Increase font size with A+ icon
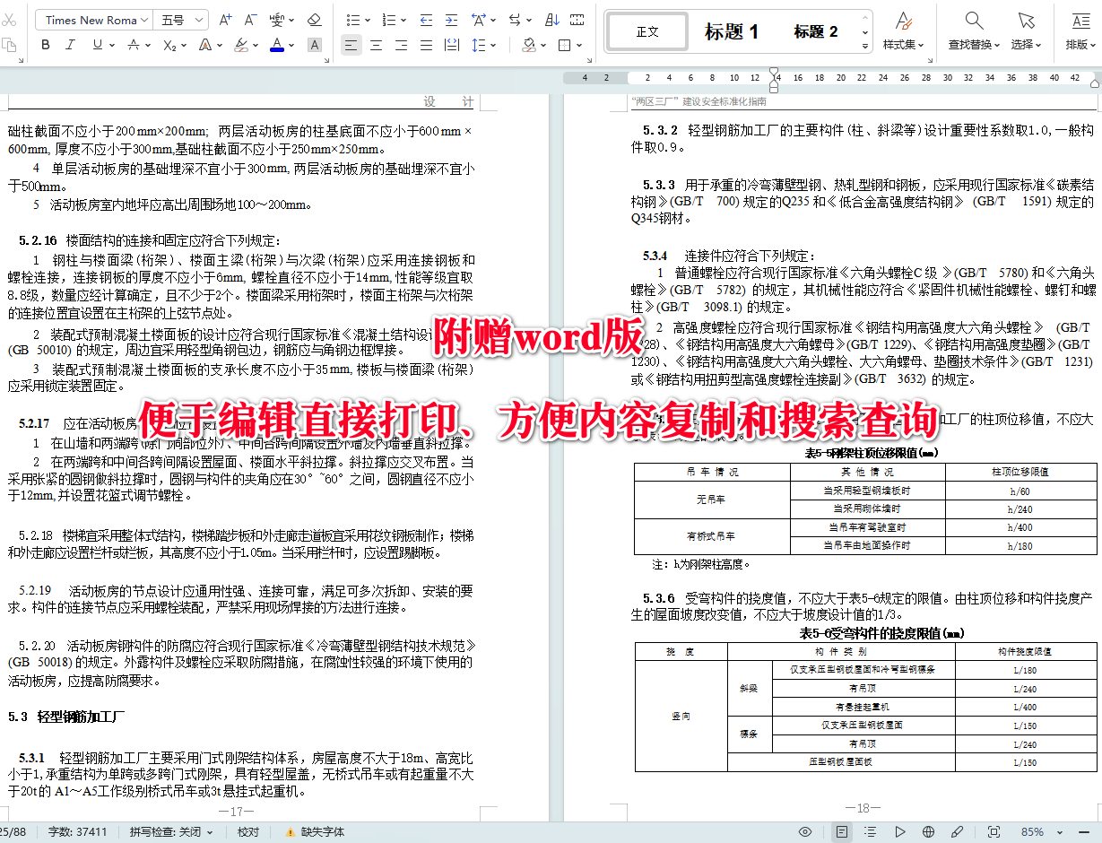 coord(225,19)
